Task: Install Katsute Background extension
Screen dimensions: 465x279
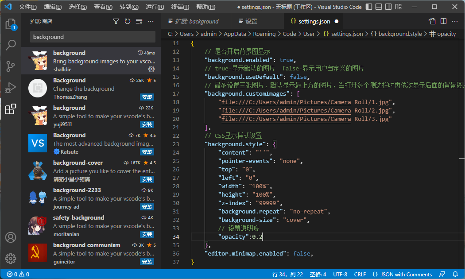Action: pos(147,152)
